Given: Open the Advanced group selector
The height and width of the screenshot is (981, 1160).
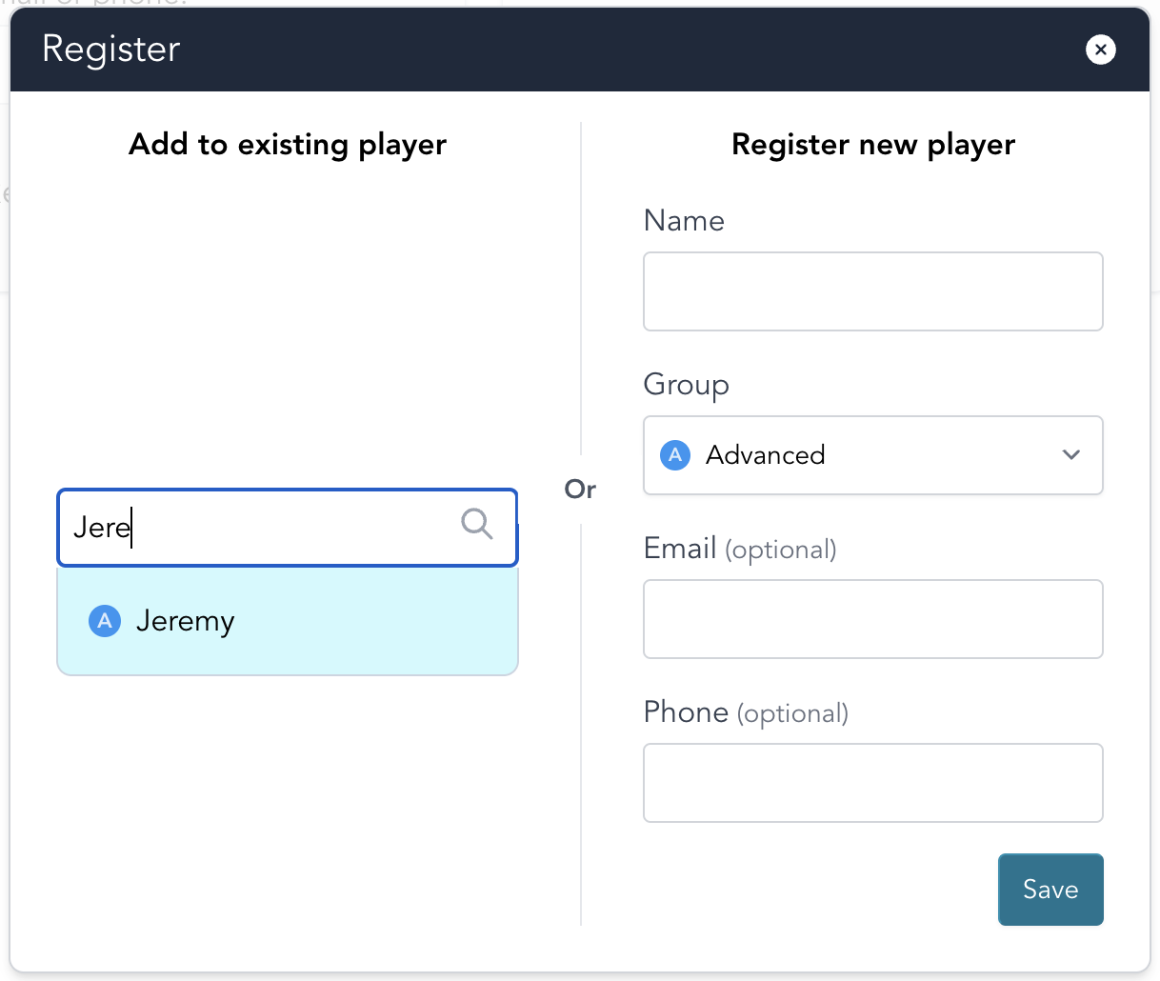Looking at the screenshot, I should click(x=871, y=455).
